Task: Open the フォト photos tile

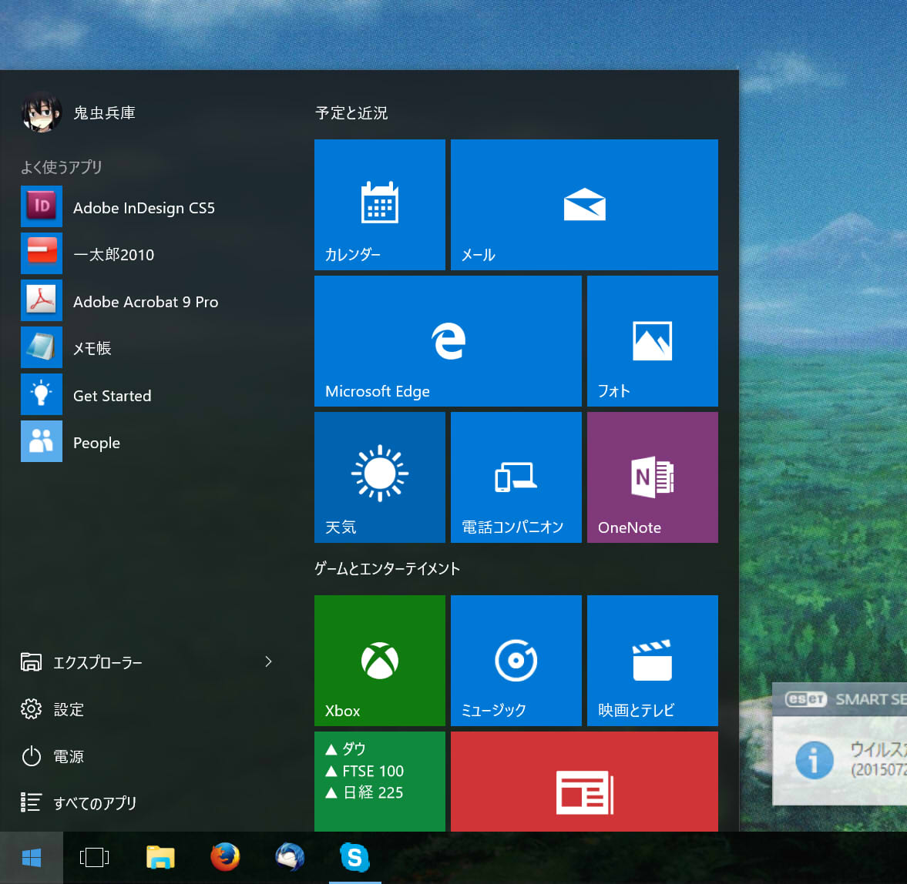Action: click(x=652, y=341)
